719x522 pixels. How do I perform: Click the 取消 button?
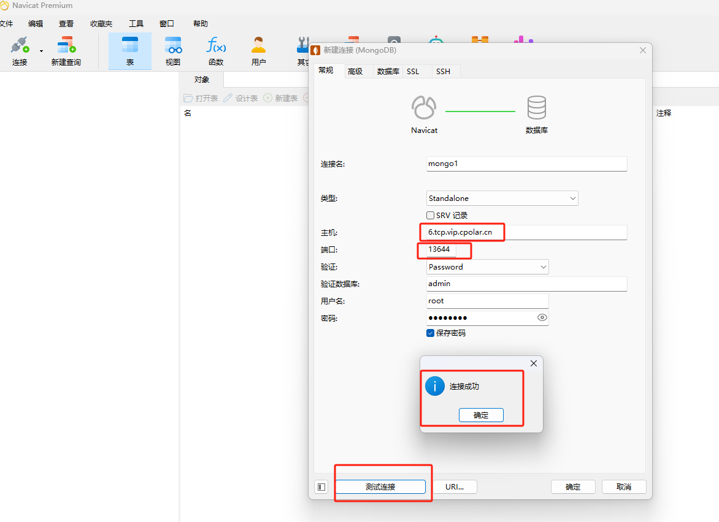coord(624,486)
